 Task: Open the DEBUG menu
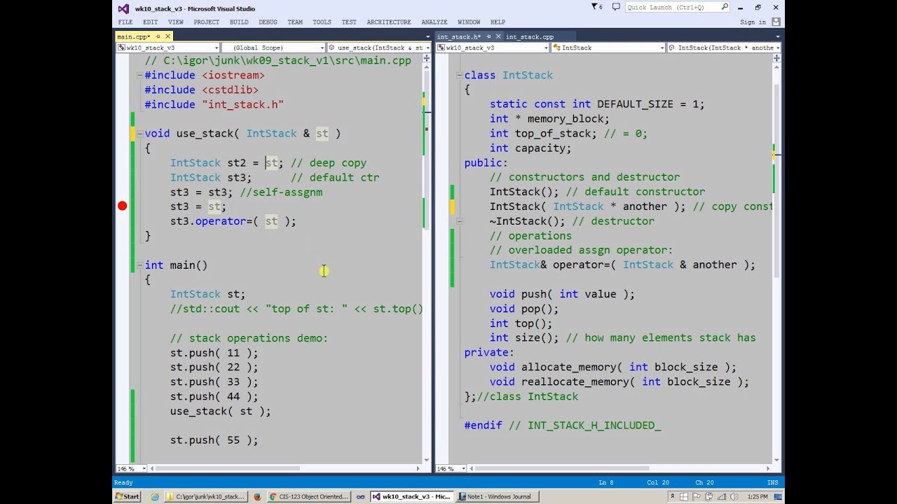(268, 22)
